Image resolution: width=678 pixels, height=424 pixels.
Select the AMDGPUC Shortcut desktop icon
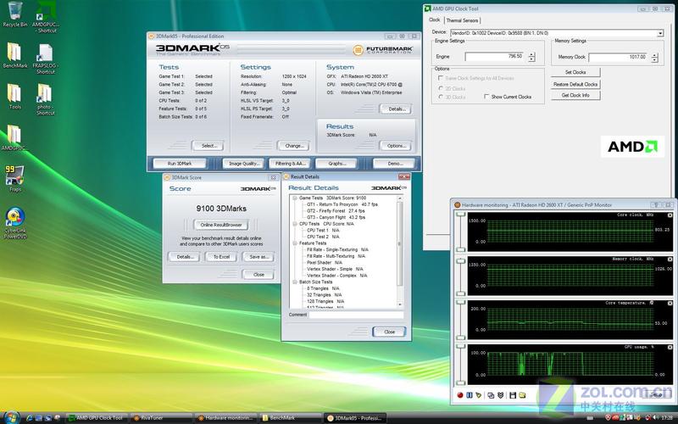46,17
